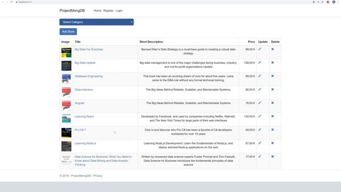The width and height of the screenshot is (341, 192).
Task: Click the Learning React cover thumbnail
Action: click(x=66, y=119)
